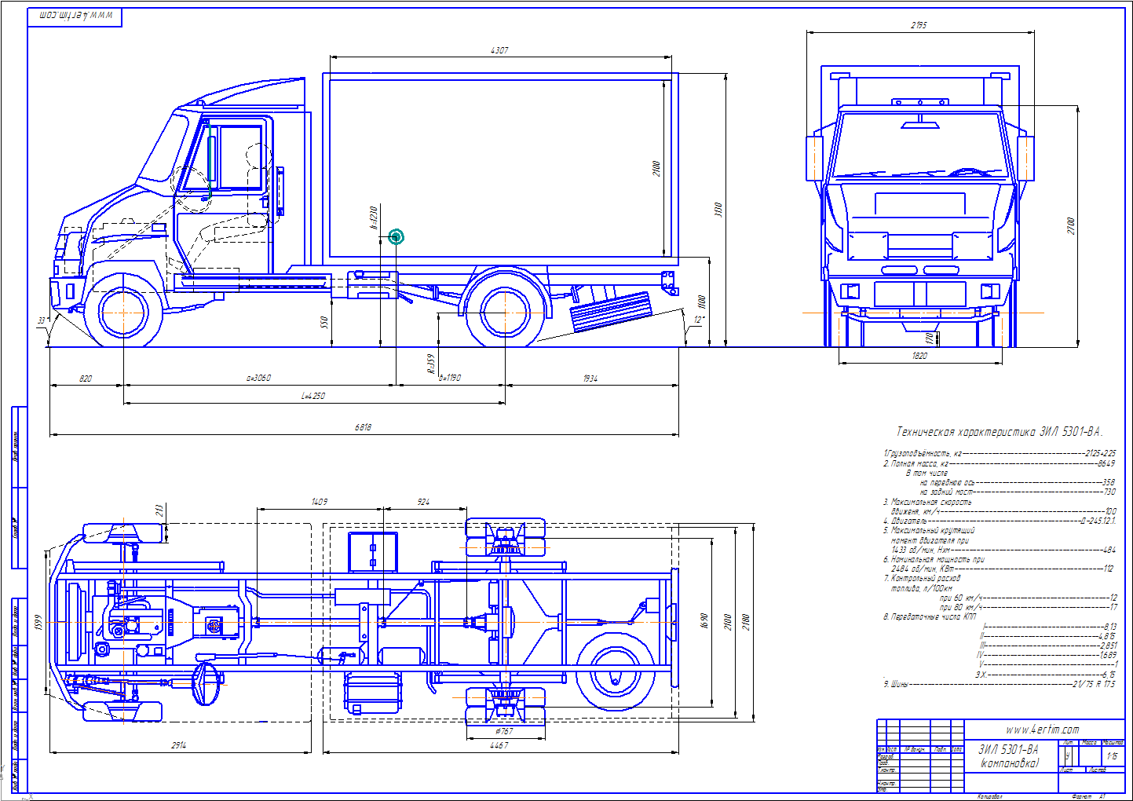Select the ø767 wheel diameter label
The width and height of the screenshot is (1133, 801).
click(x=504, y=731)
